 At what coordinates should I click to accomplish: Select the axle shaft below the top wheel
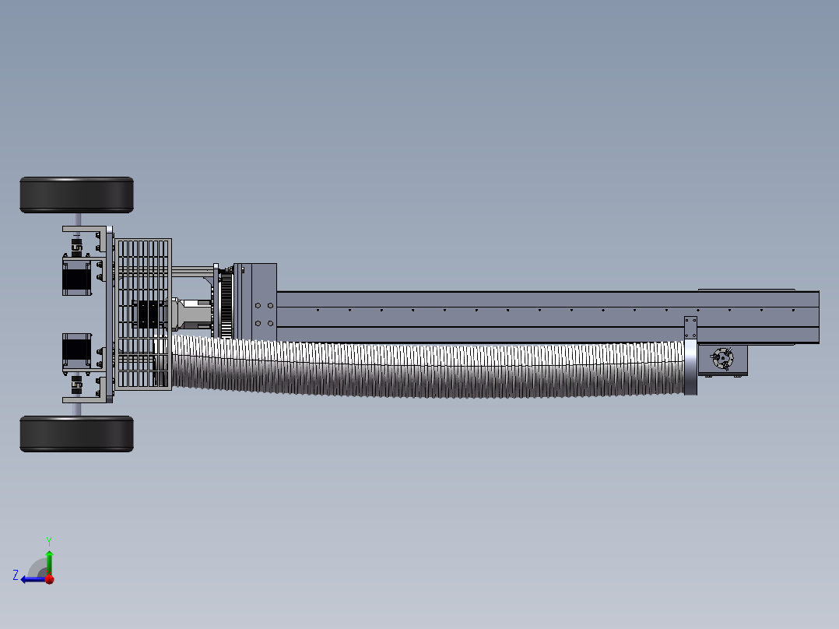(77, 220)
